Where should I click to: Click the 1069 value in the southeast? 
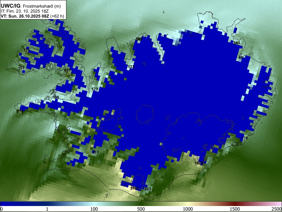click(x=199, y=163)
